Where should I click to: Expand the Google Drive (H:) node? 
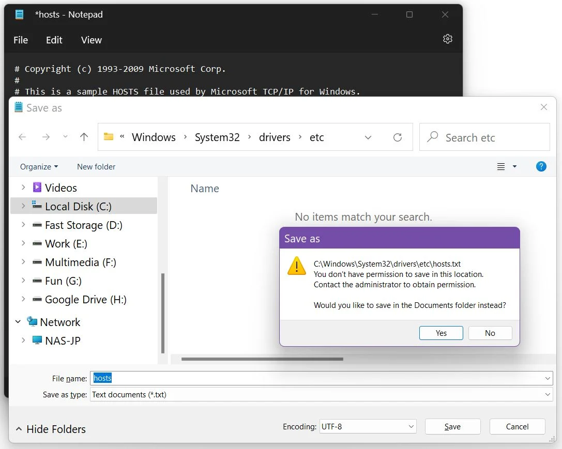[23, 299]
